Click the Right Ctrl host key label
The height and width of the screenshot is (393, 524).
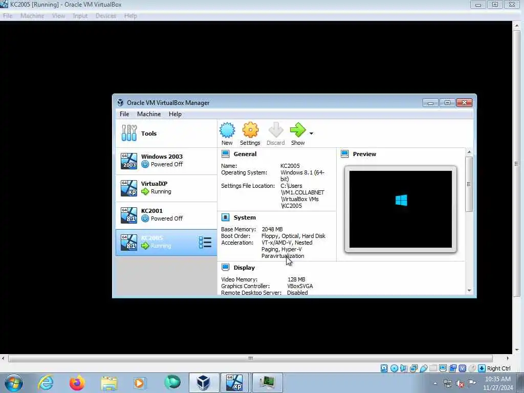click(498, 368)
